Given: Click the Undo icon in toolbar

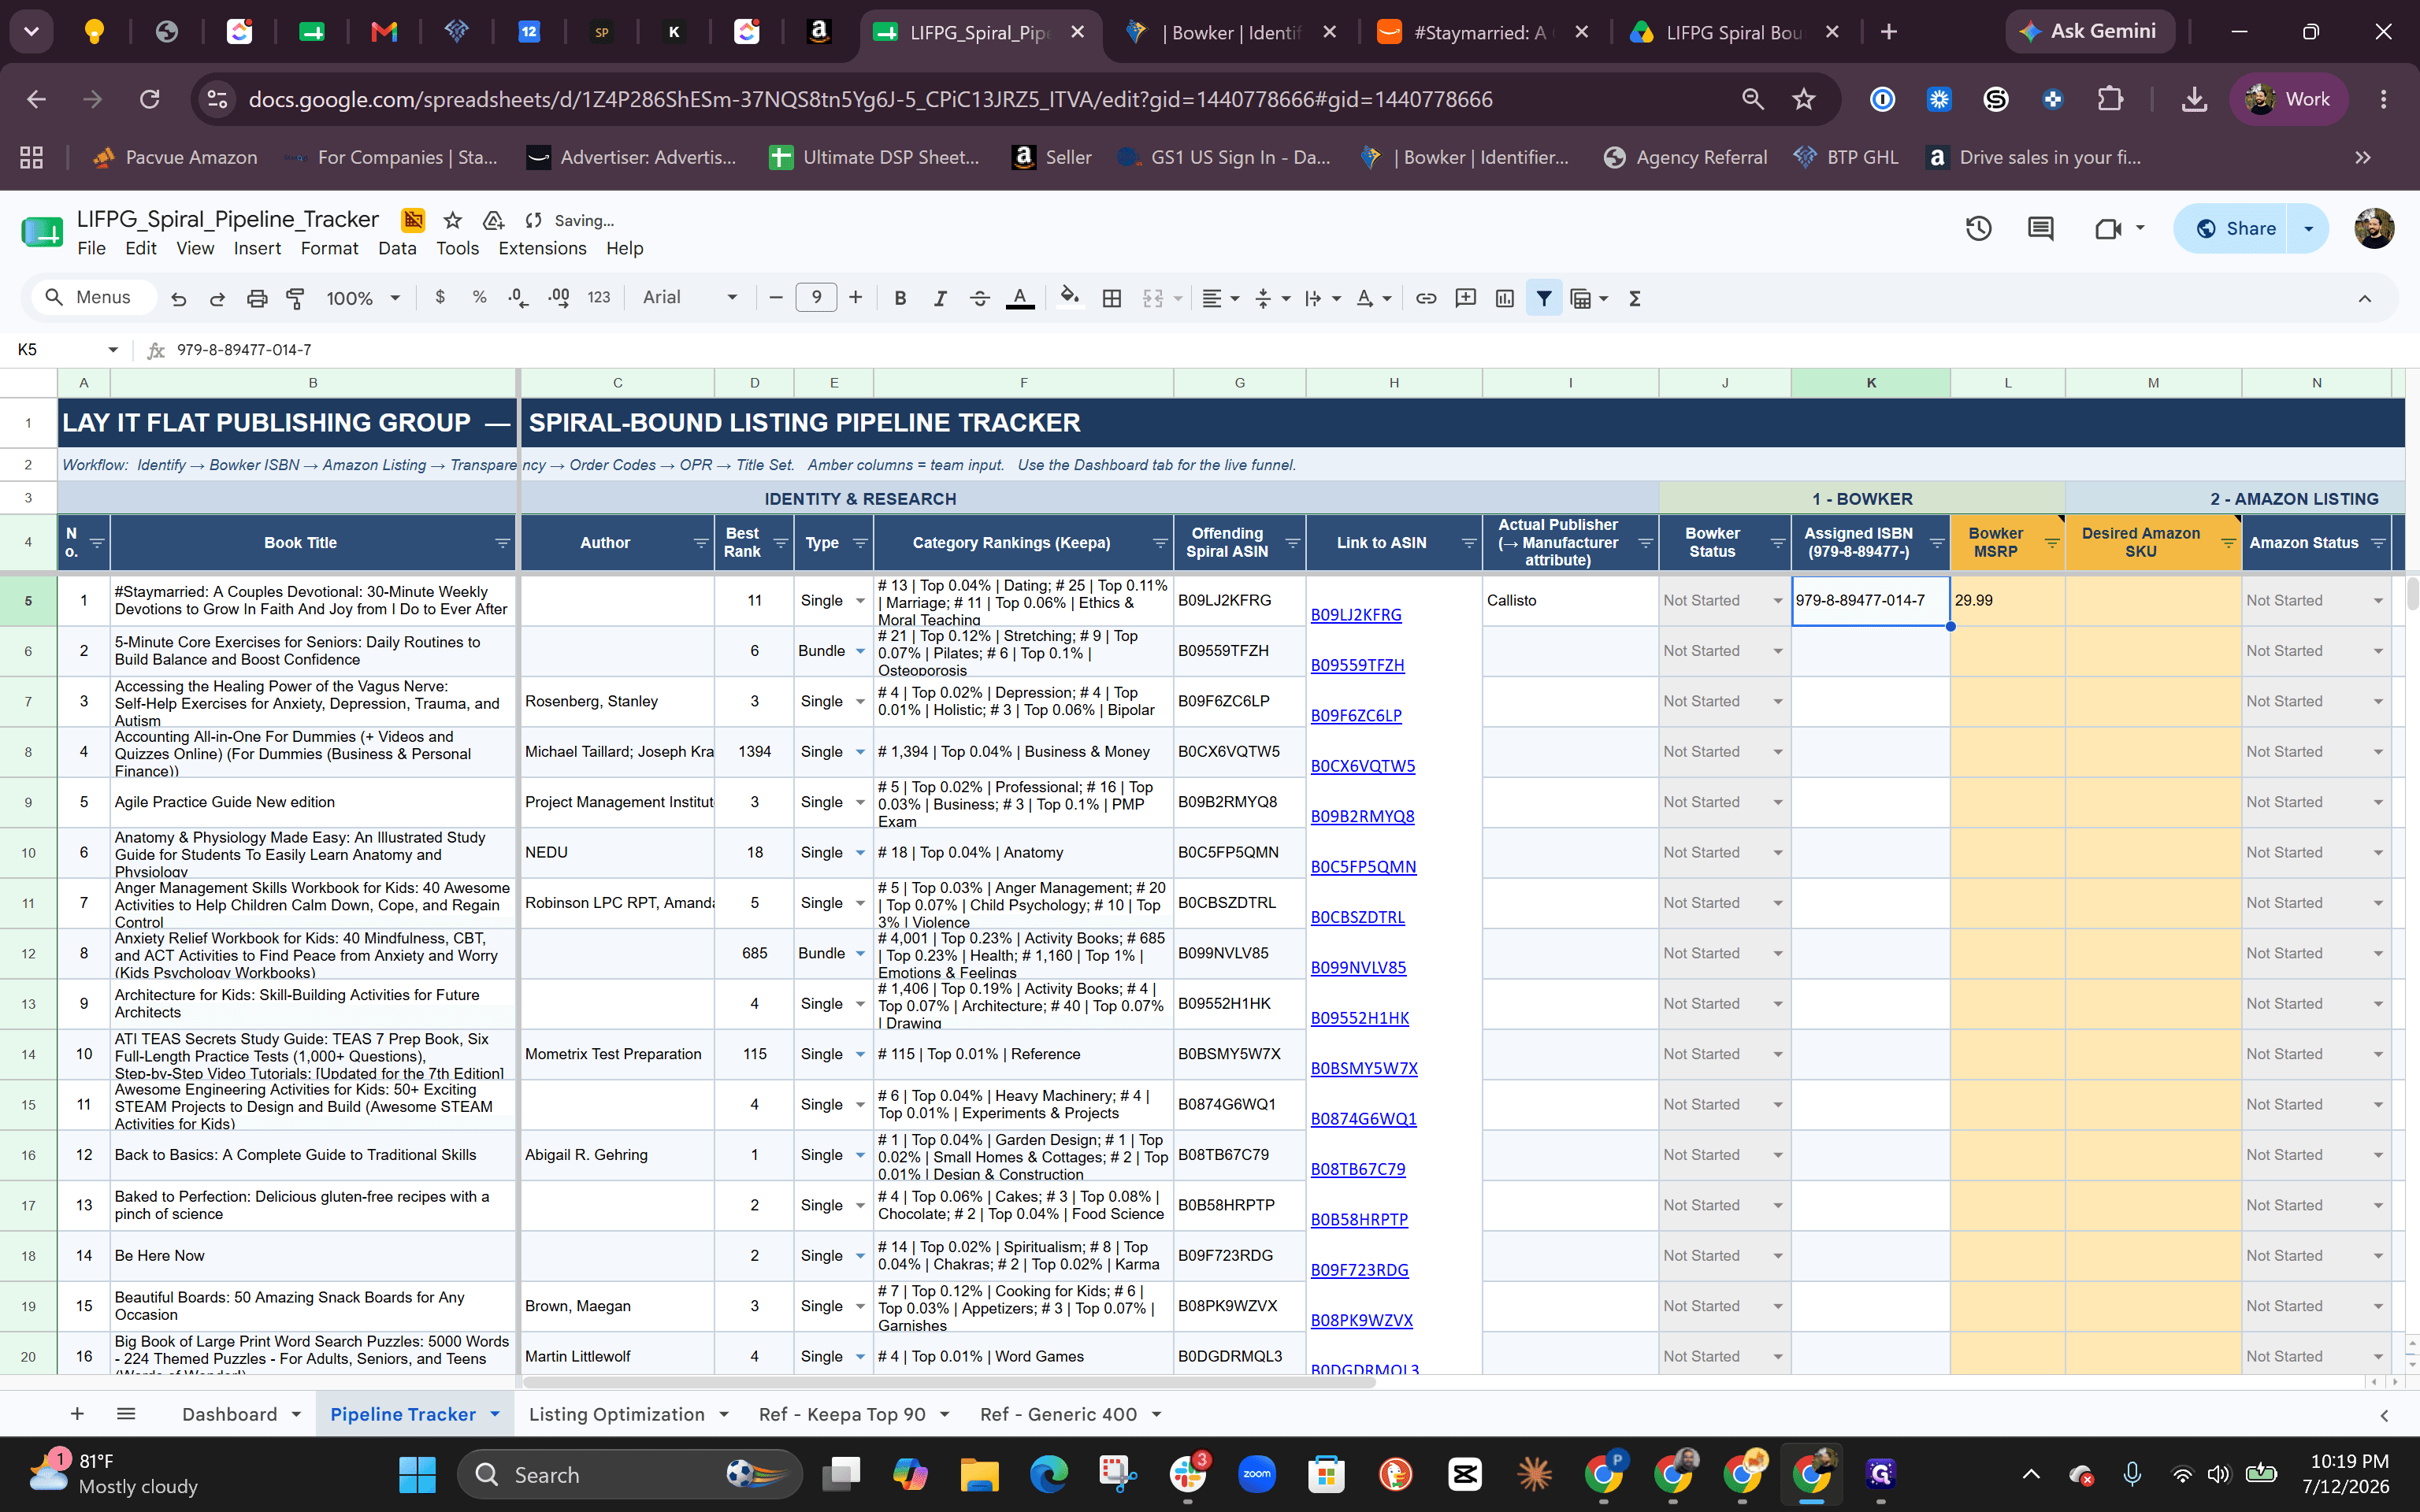Looking at the screenshot, I should (179, 298).
